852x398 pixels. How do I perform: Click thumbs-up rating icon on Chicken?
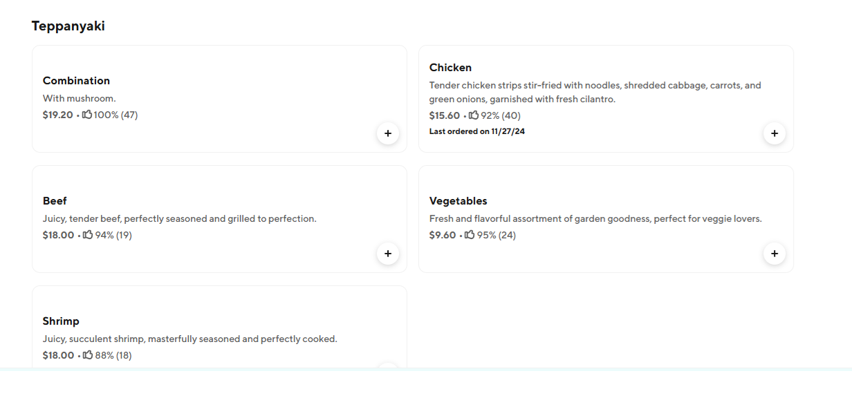(474, 115)
